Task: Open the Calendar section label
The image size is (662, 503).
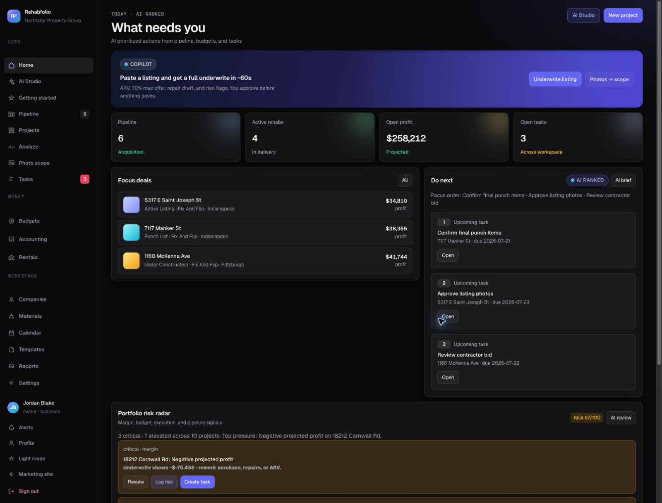Action: (x=30, y=333)
